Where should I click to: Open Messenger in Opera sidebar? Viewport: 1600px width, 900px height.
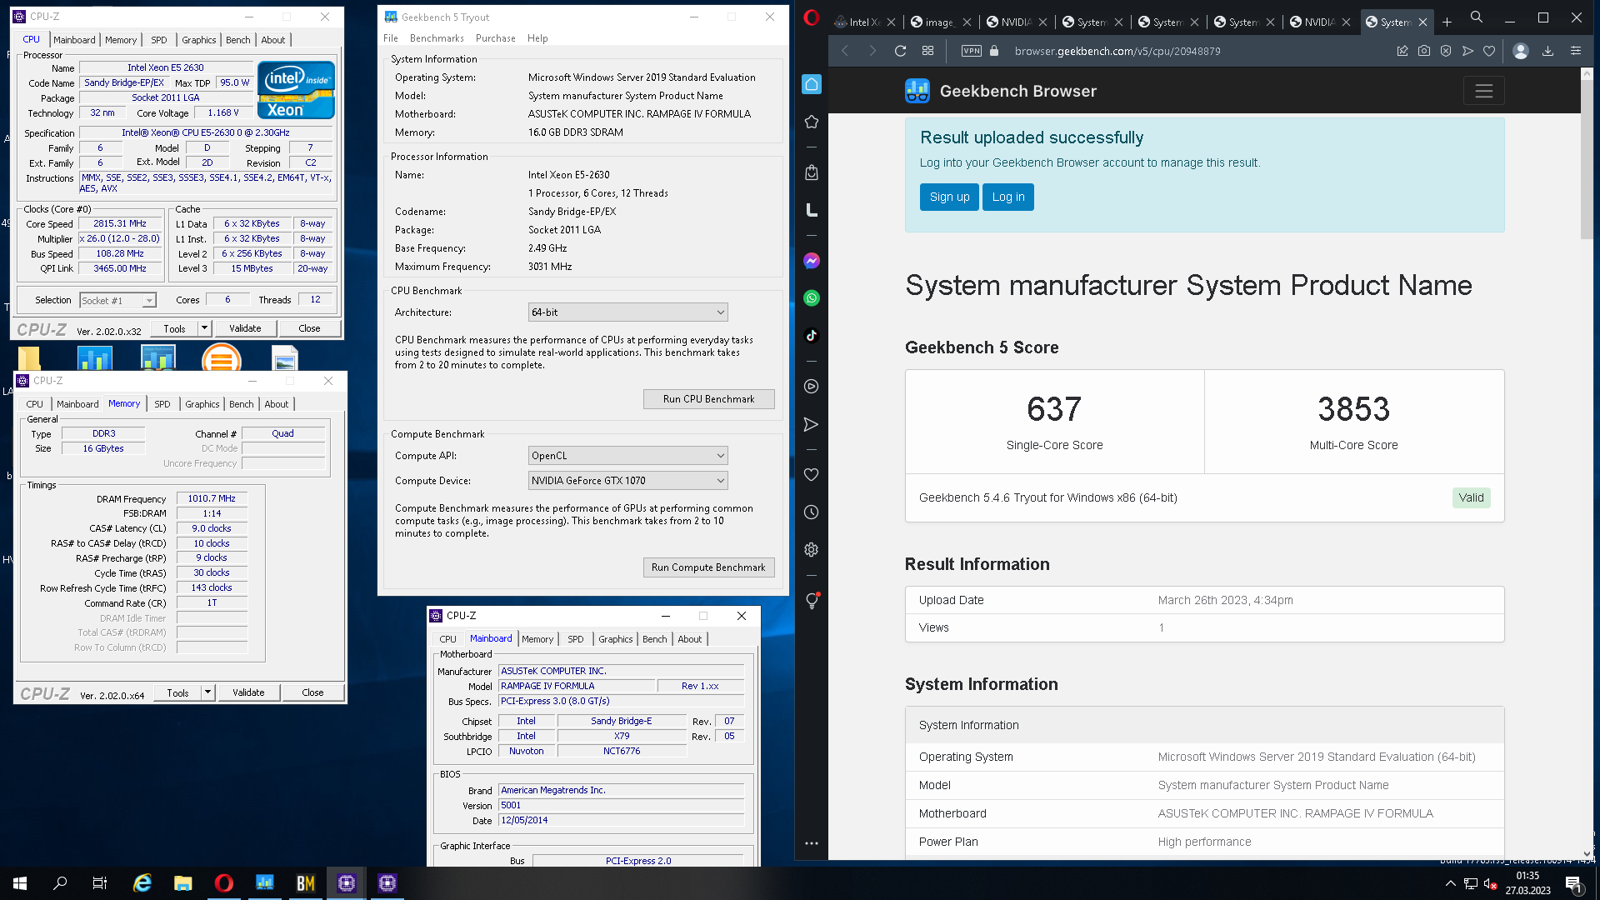coord(812,261)
